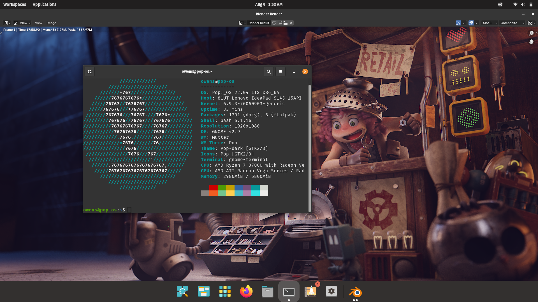Viewport: 538px width, 302px height.
Task: Browse image datablocks dropdown beside Render Result
Action: 242,23
